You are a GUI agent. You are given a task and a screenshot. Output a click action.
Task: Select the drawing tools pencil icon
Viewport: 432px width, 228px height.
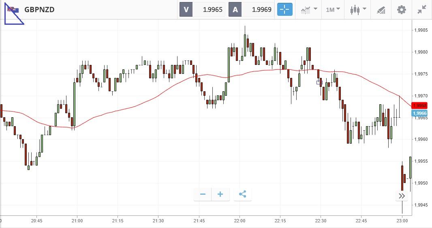[381, 9]
